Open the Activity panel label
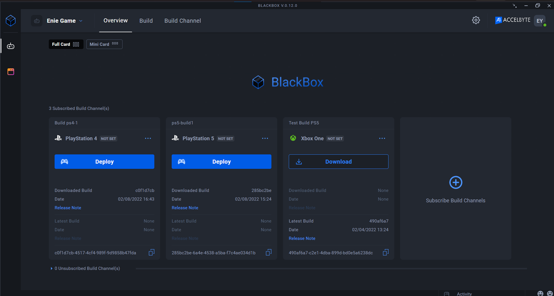The image size is (554, 296). pos(464,294)
